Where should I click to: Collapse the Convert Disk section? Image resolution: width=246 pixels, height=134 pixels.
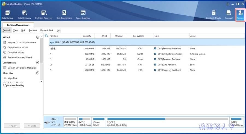(x=38, y=62)
